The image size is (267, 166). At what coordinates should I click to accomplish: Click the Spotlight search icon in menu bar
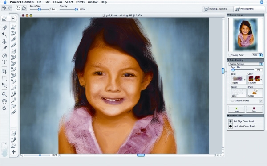click(x=262, y=2)
